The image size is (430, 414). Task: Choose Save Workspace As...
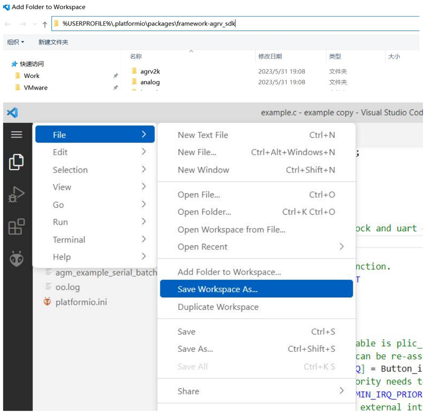point(256,288)
